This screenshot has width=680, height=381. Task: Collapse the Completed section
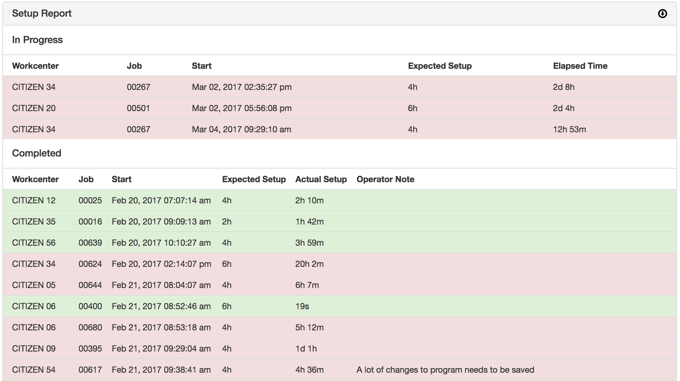tap(37, 153)
